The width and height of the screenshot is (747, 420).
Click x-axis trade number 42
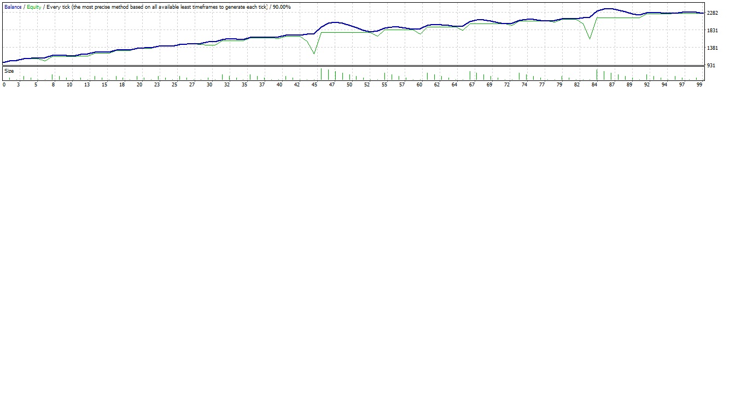297,85
